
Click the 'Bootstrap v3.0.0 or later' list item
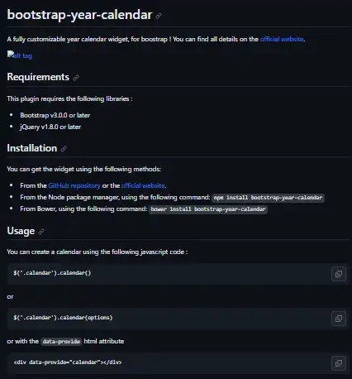(x=55, y=115)
